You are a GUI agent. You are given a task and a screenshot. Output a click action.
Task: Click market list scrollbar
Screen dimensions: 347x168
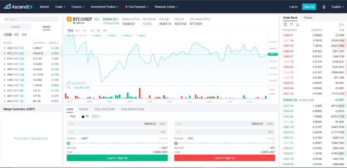pyautogui.click(x=61, y=51)
